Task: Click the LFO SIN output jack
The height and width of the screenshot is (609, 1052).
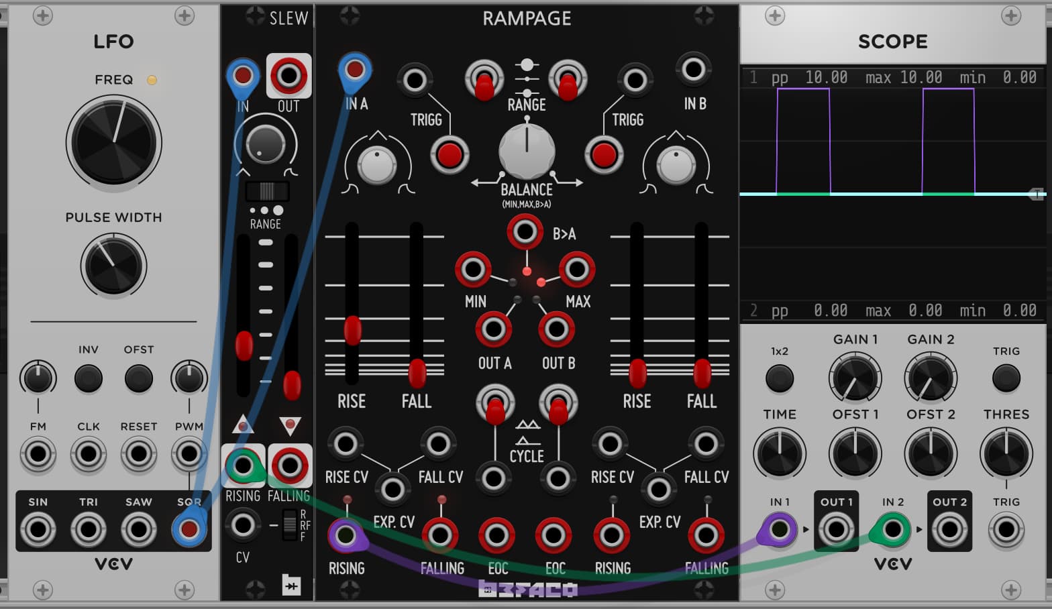Action: pos(38,530)
